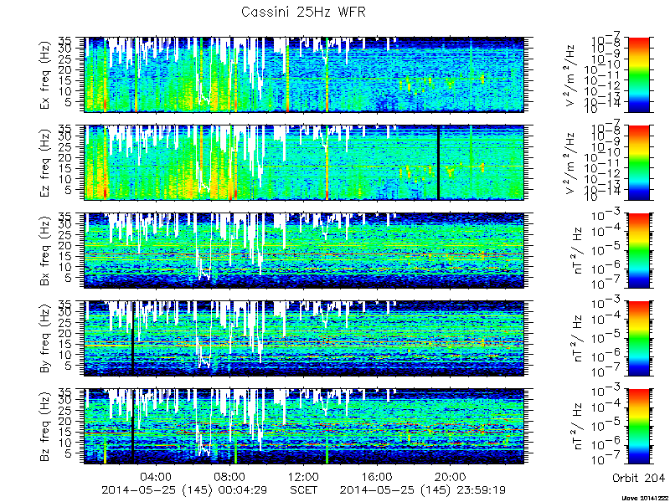Viewport: 670px width, 502px height.
Task: Click the Bx panel color scale bar
Action: click(638, 250)
